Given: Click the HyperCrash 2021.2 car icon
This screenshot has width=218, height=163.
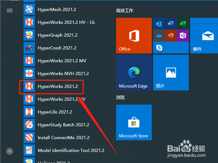Looking at the screenshot, I should pos(29,48).
